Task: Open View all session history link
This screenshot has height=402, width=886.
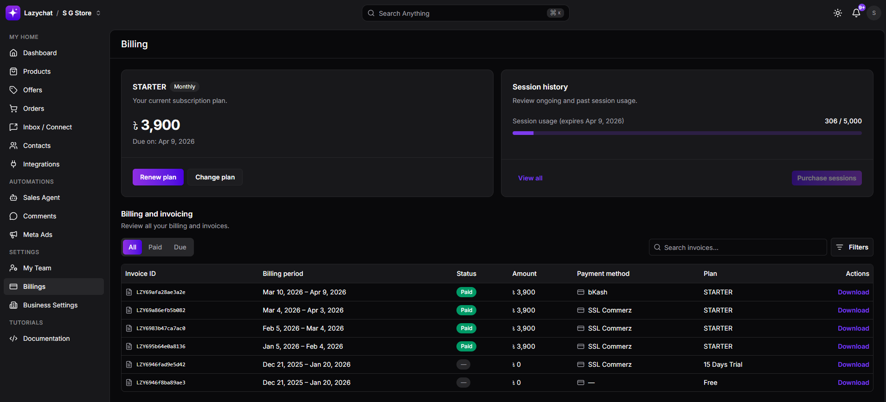Action: point(530,178)
